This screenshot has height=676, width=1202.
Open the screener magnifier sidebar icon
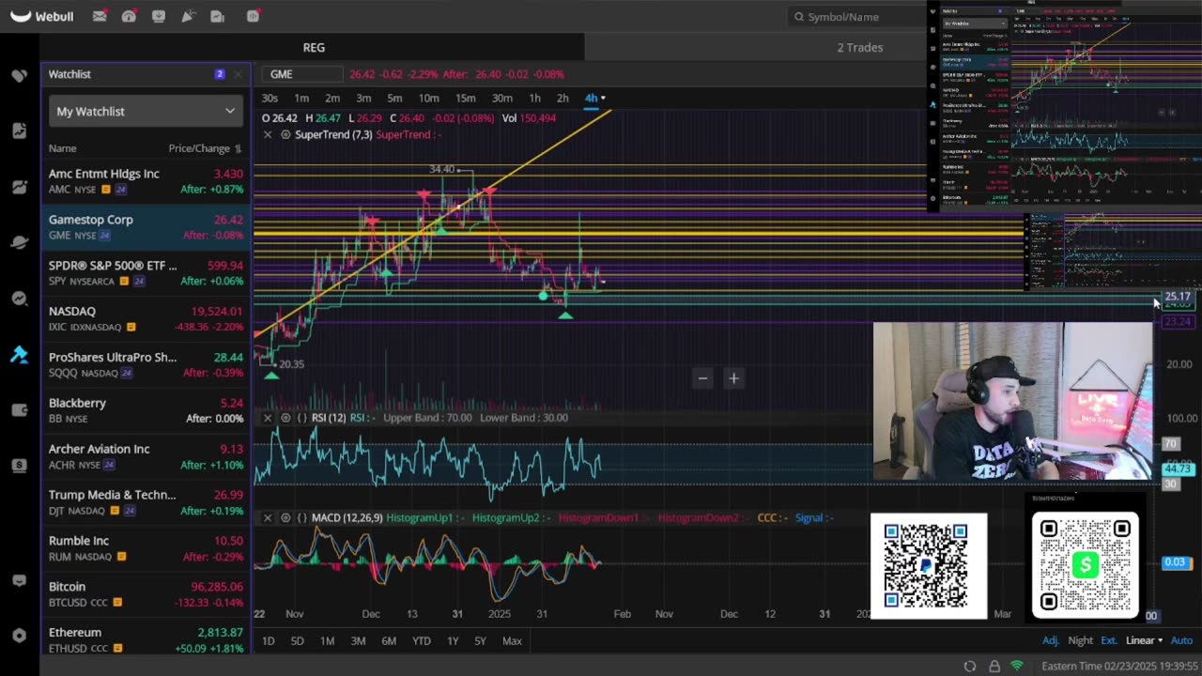[x=19, y=299]
